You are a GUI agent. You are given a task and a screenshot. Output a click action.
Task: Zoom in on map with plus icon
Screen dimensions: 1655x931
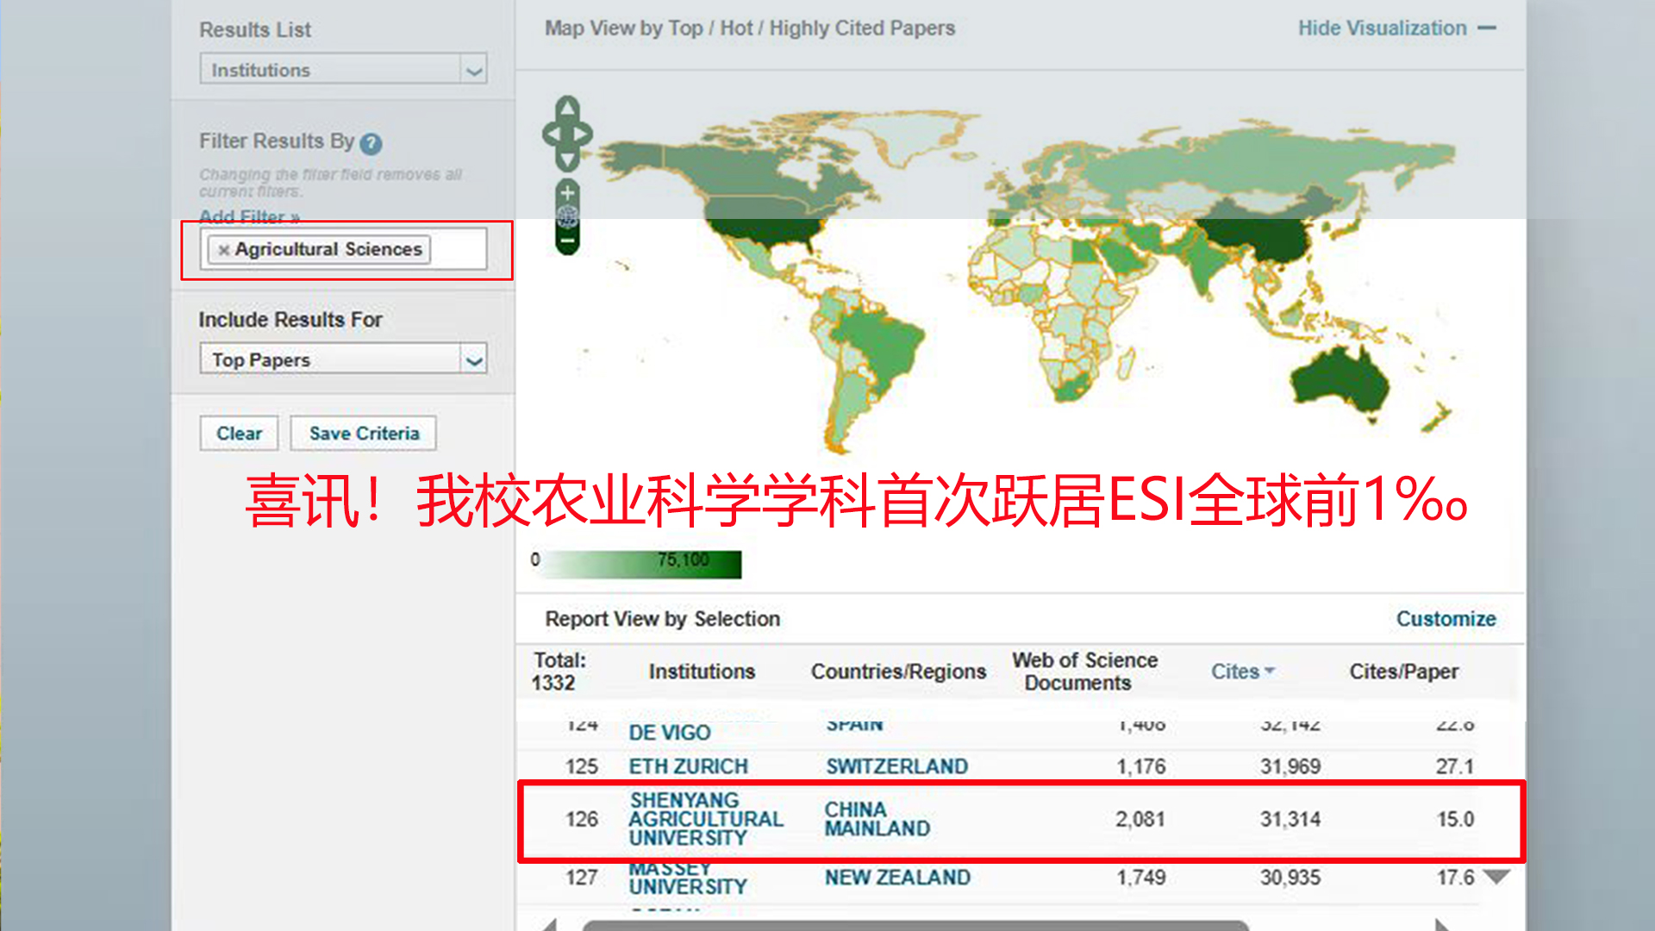[567, 192]
